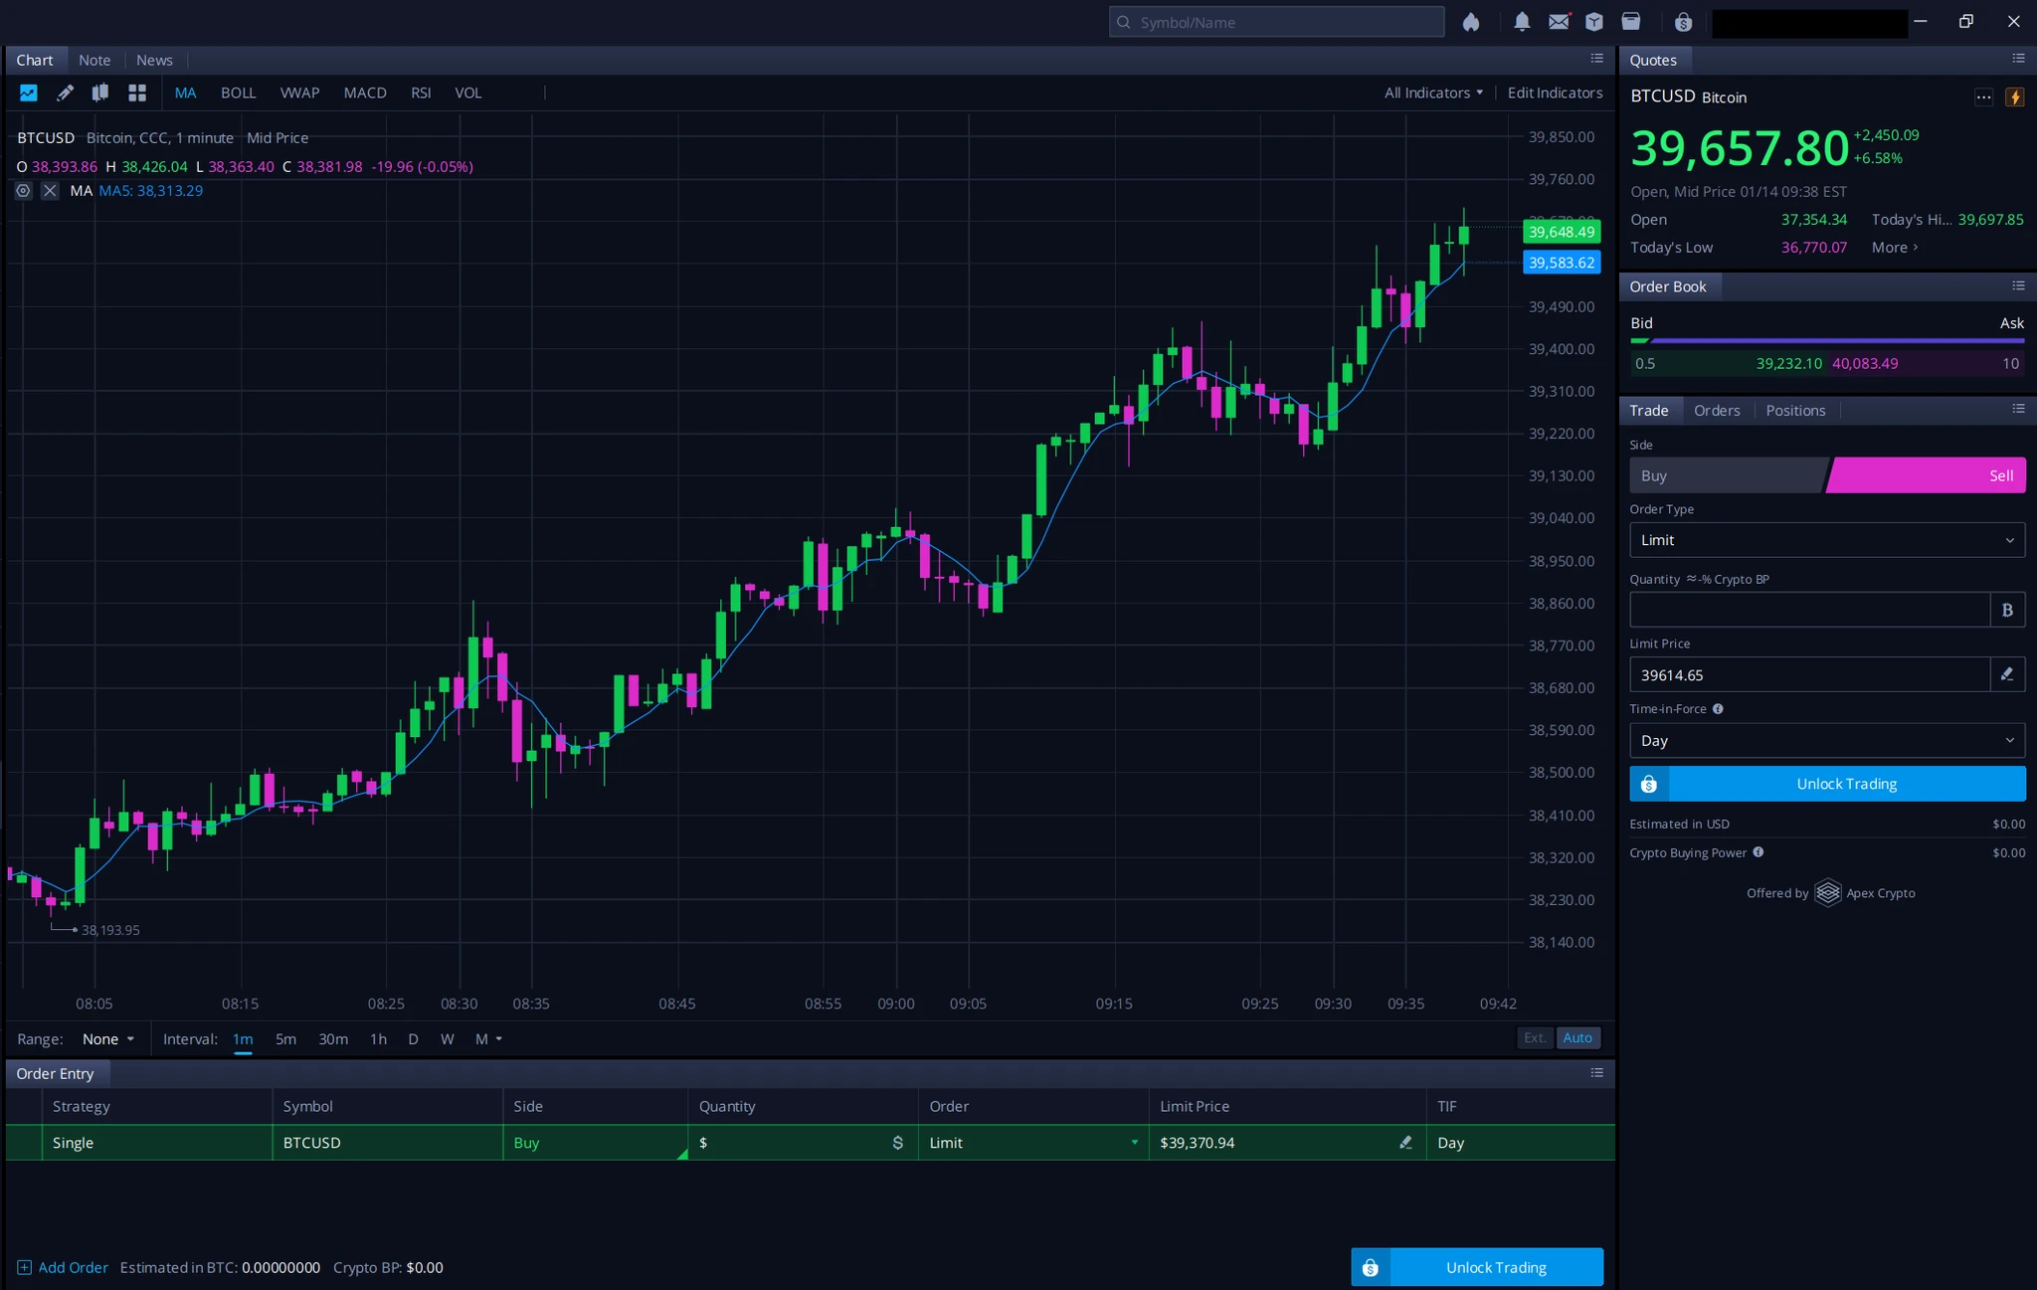Click Crypto Buying Power info icon
This screenshot has width=2037, height=1290.
coord(1759,852)
